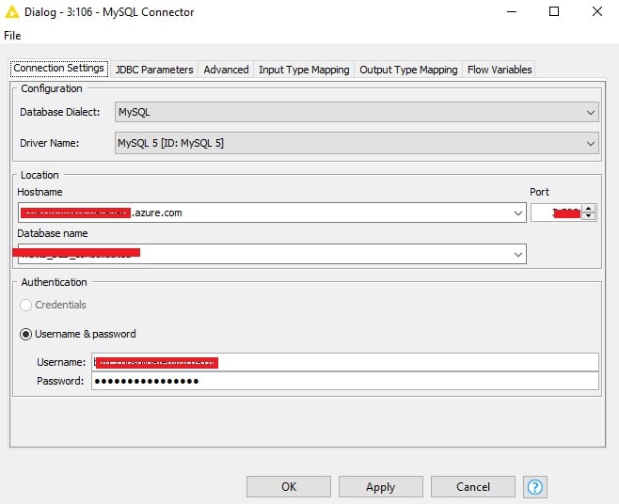Viewport: 619px width, 504px height.
Task: Click the blue help question mark icon
Action: (536, 487)
